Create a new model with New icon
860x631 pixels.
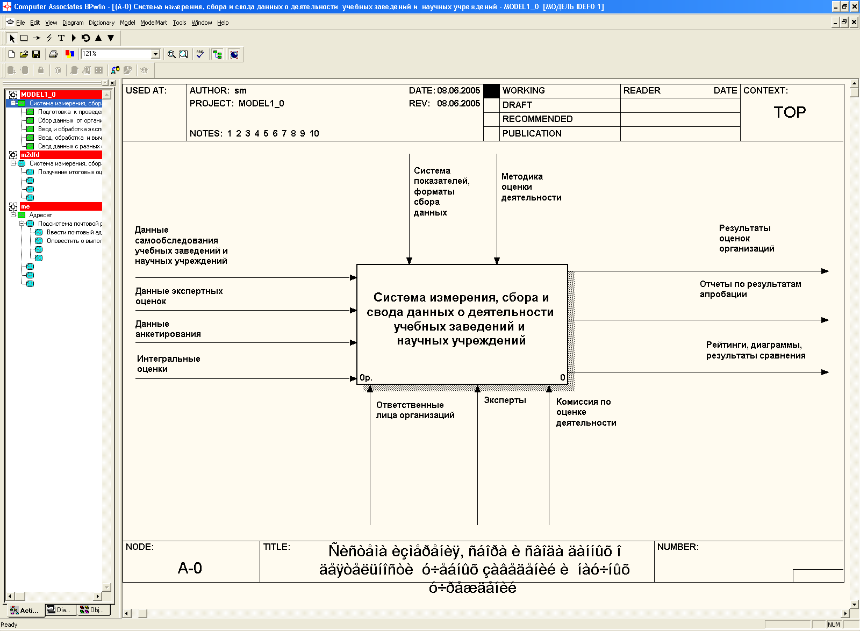[11, 54]
